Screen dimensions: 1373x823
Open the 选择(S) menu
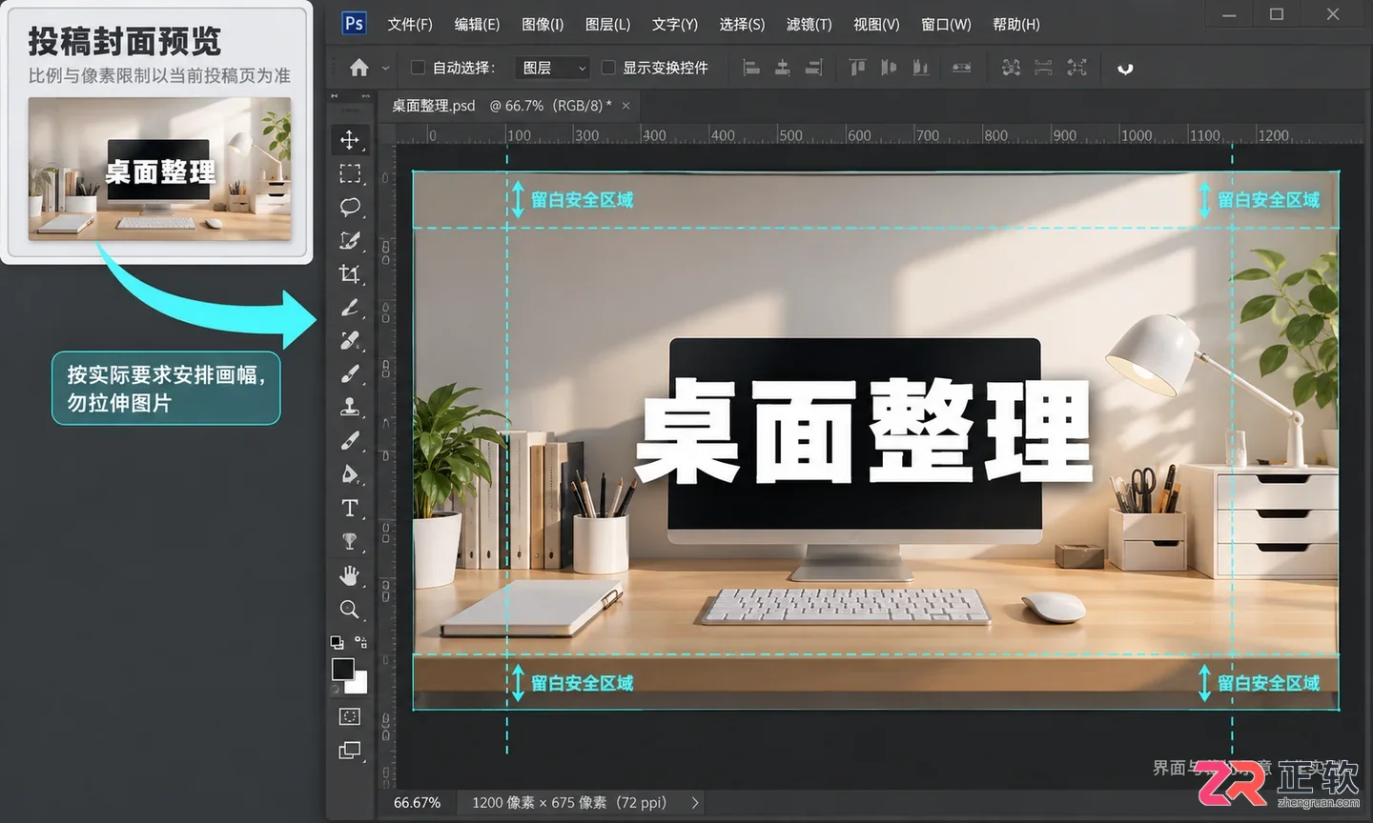[742, 24]
